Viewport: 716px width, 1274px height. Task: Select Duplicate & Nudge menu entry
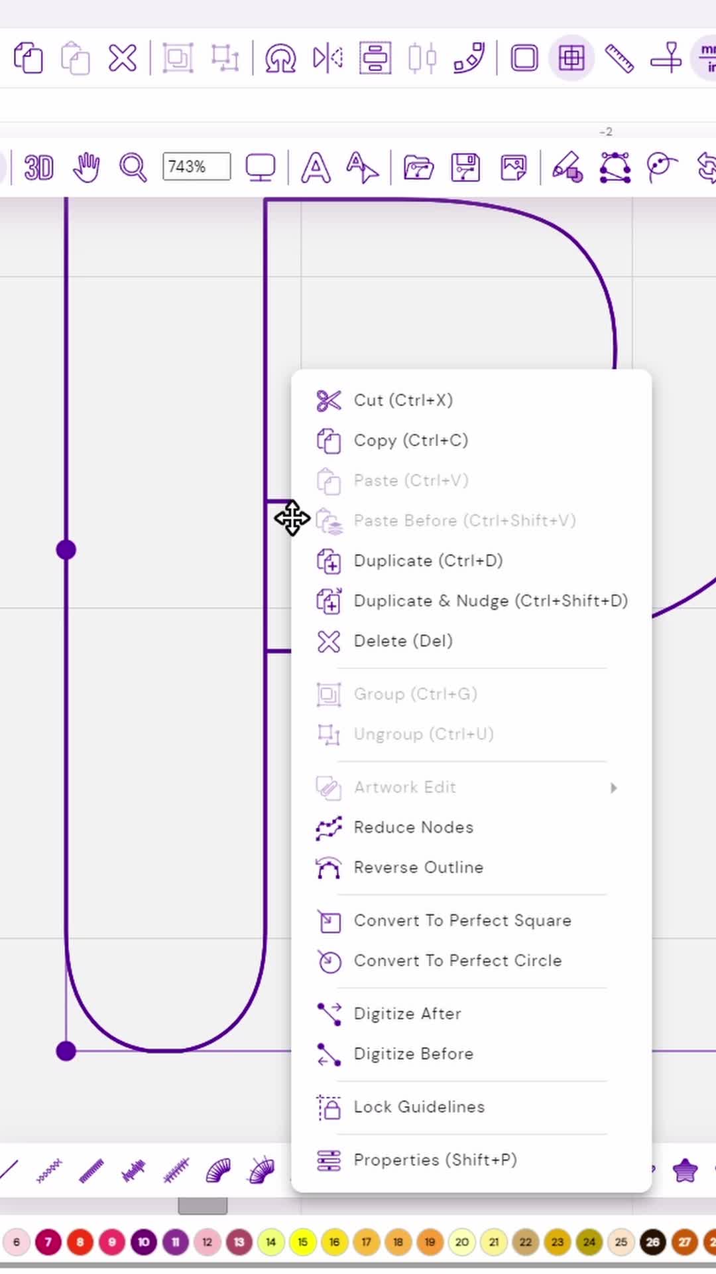[x=471, y=601]
